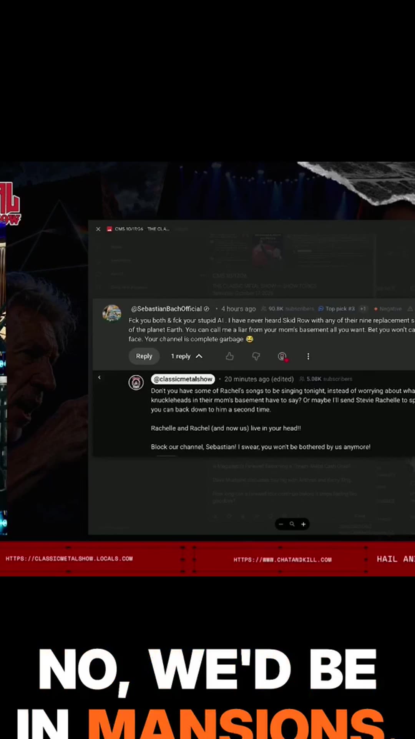This screenshot has height=739, width=415.
Task: Click the '90.8K subscribers' label
Action: [288, 309]
